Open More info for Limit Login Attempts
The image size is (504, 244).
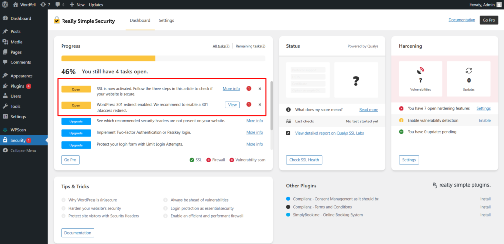(254, 144)
